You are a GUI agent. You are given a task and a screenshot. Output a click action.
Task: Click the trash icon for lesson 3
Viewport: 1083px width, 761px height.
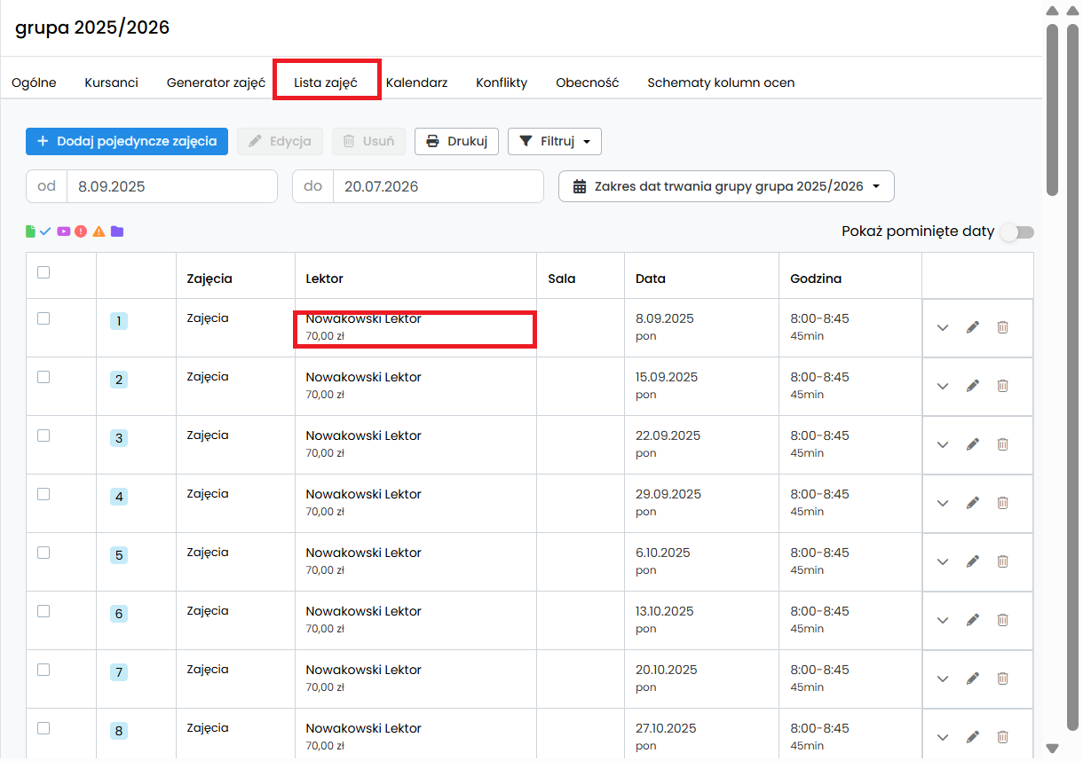(1002, 444)
